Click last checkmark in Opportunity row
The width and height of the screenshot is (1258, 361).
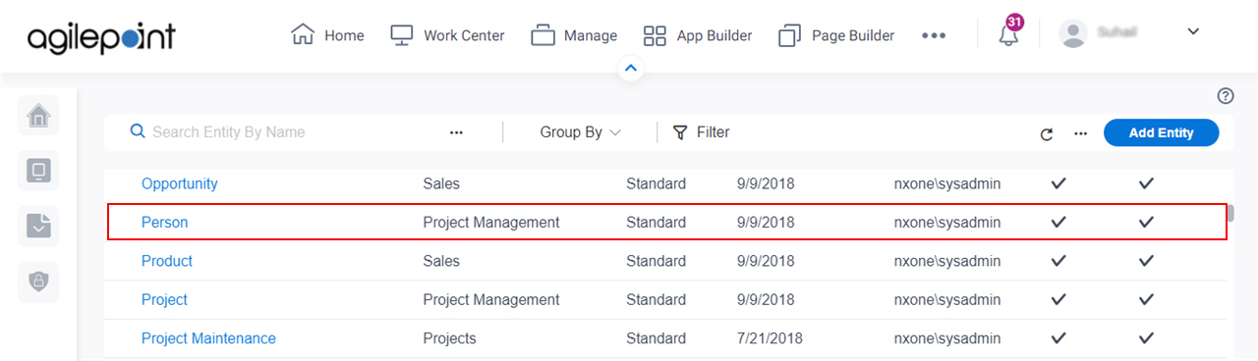tap(1146, 183)
